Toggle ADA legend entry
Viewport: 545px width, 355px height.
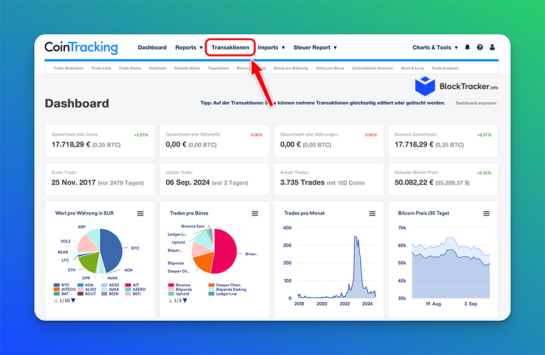[86, 285]
